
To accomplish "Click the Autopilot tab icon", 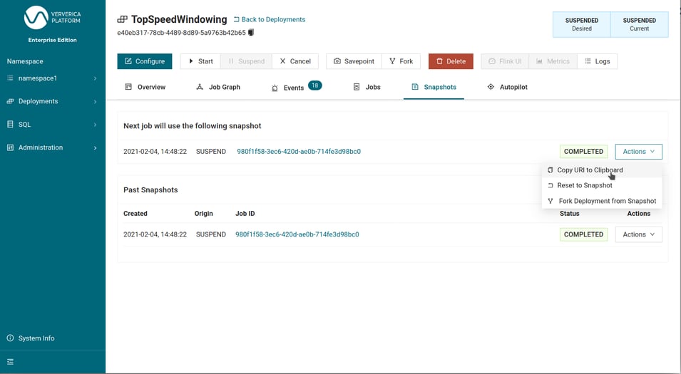I will [491, 87].
